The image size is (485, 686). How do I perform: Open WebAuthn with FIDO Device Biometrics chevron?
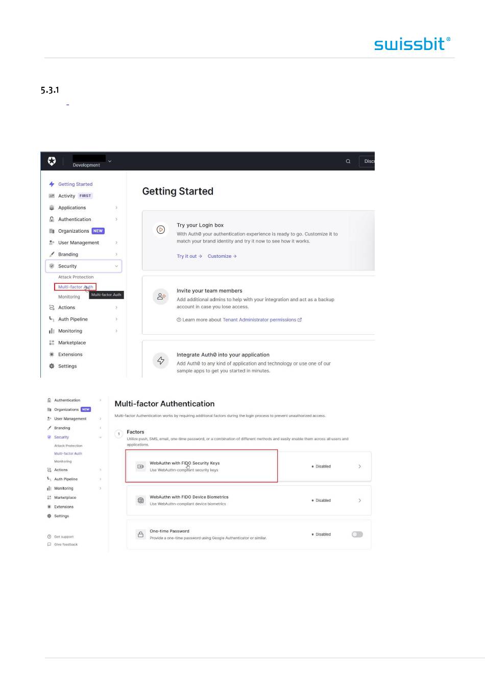coord(360,500)
